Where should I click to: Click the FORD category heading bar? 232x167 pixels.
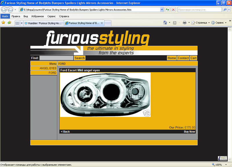click(x=128, y=64)
